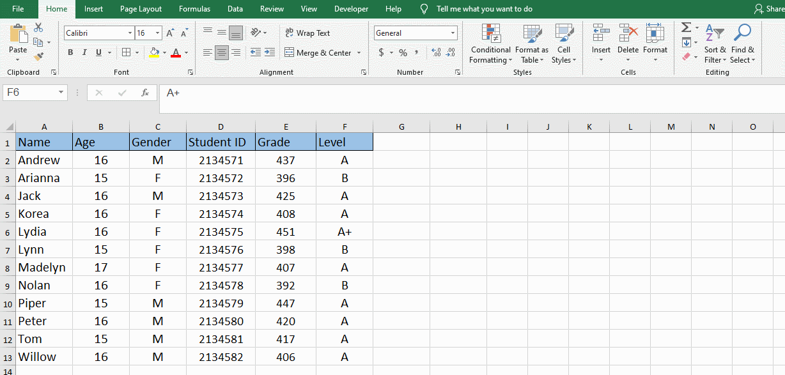
Task: Select the cell containing Madelyn
Action: point(44,267)
